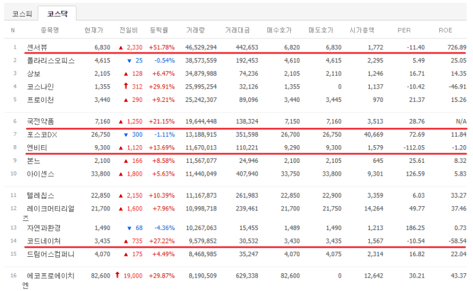Viewport: 473px width, 291px height.
Task: Click the 매도호가 column header
Action: (321, 30)
